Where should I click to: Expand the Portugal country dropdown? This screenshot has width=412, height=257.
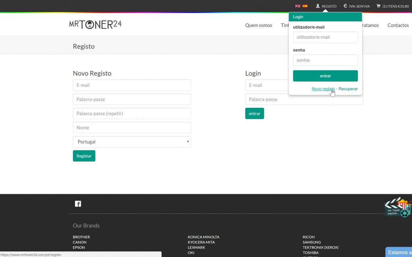tap(132, 142)
